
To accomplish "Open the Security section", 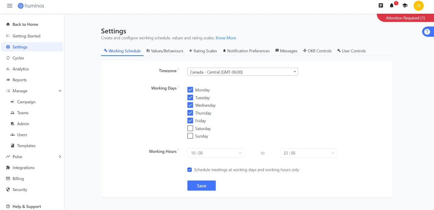I will pyautogui.click(x=20, y=190).
